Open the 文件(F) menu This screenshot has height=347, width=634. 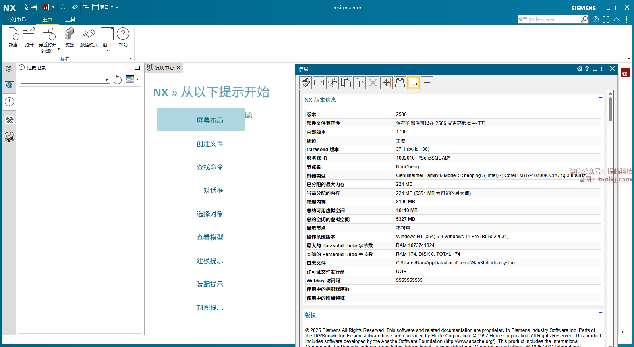pyautogui.click(x=17, y=19)
